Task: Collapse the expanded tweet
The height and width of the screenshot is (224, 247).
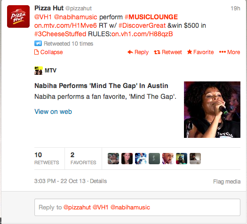Action: pyautogui.click(x=48, y=52)
